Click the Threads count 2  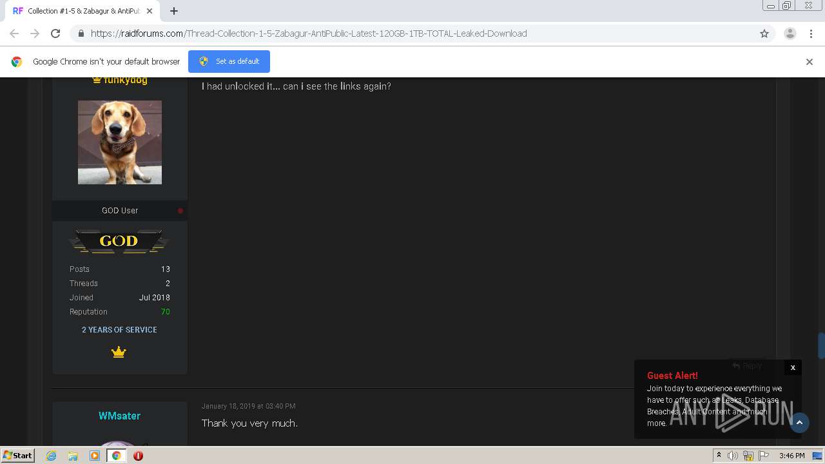168,284
